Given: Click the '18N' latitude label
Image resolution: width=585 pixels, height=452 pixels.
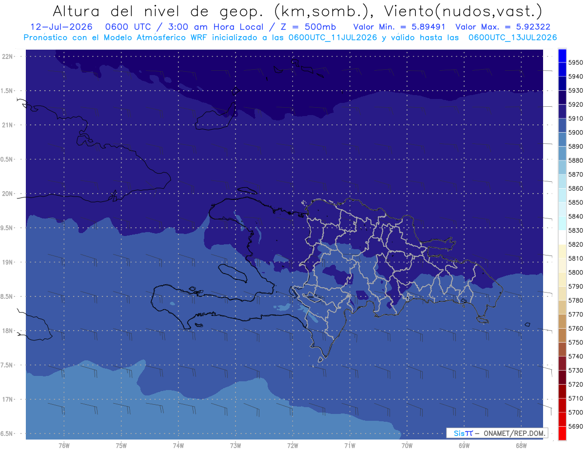Looking at the screenshot, I should pos(8,331).
